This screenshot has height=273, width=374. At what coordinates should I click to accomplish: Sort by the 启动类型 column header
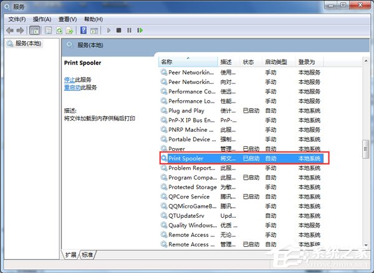point(276,62)
